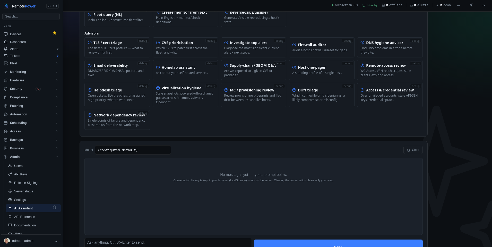
Task: Expand the Security section chevron
Action: (x=57, y=89)
